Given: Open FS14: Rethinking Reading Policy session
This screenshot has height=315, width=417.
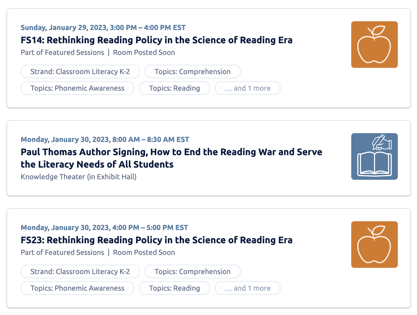Looking at the screenshot, I should coord(156,40).
